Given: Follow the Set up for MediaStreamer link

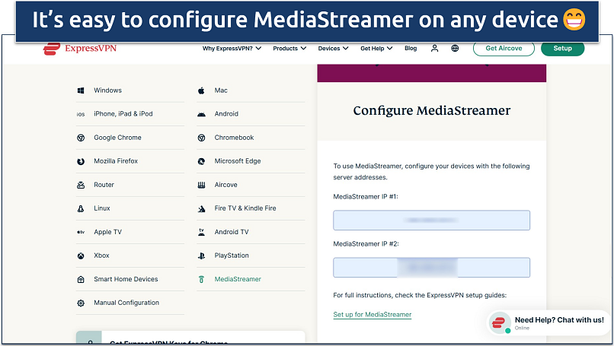Looking at the screenshot, I should pos(372,315).
